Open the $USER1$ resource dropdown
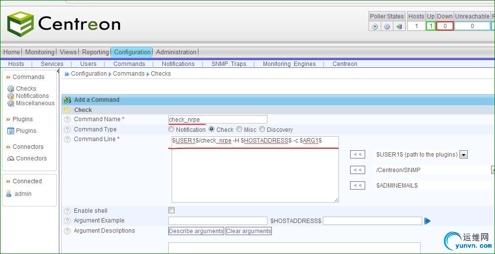Viewport: 495px width, 254px height. pyautogui.click(x=463, y=155)
